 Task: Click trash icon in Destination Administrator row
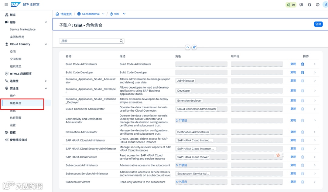(x=302, y=132)
